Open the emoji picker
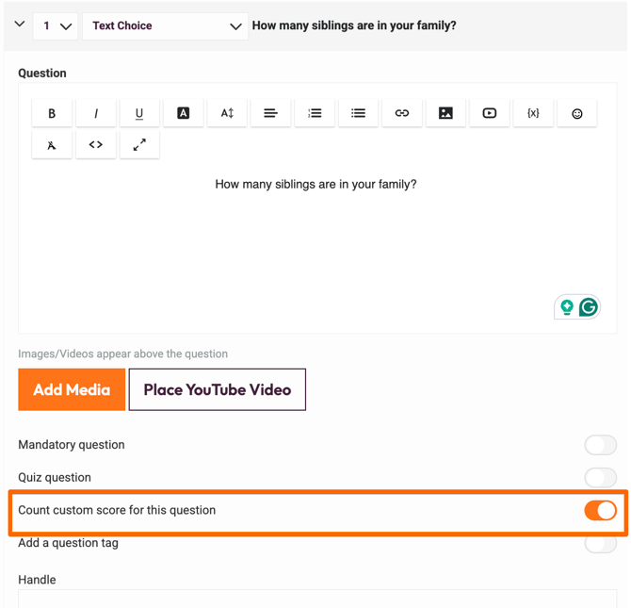 tap(577, 113)
